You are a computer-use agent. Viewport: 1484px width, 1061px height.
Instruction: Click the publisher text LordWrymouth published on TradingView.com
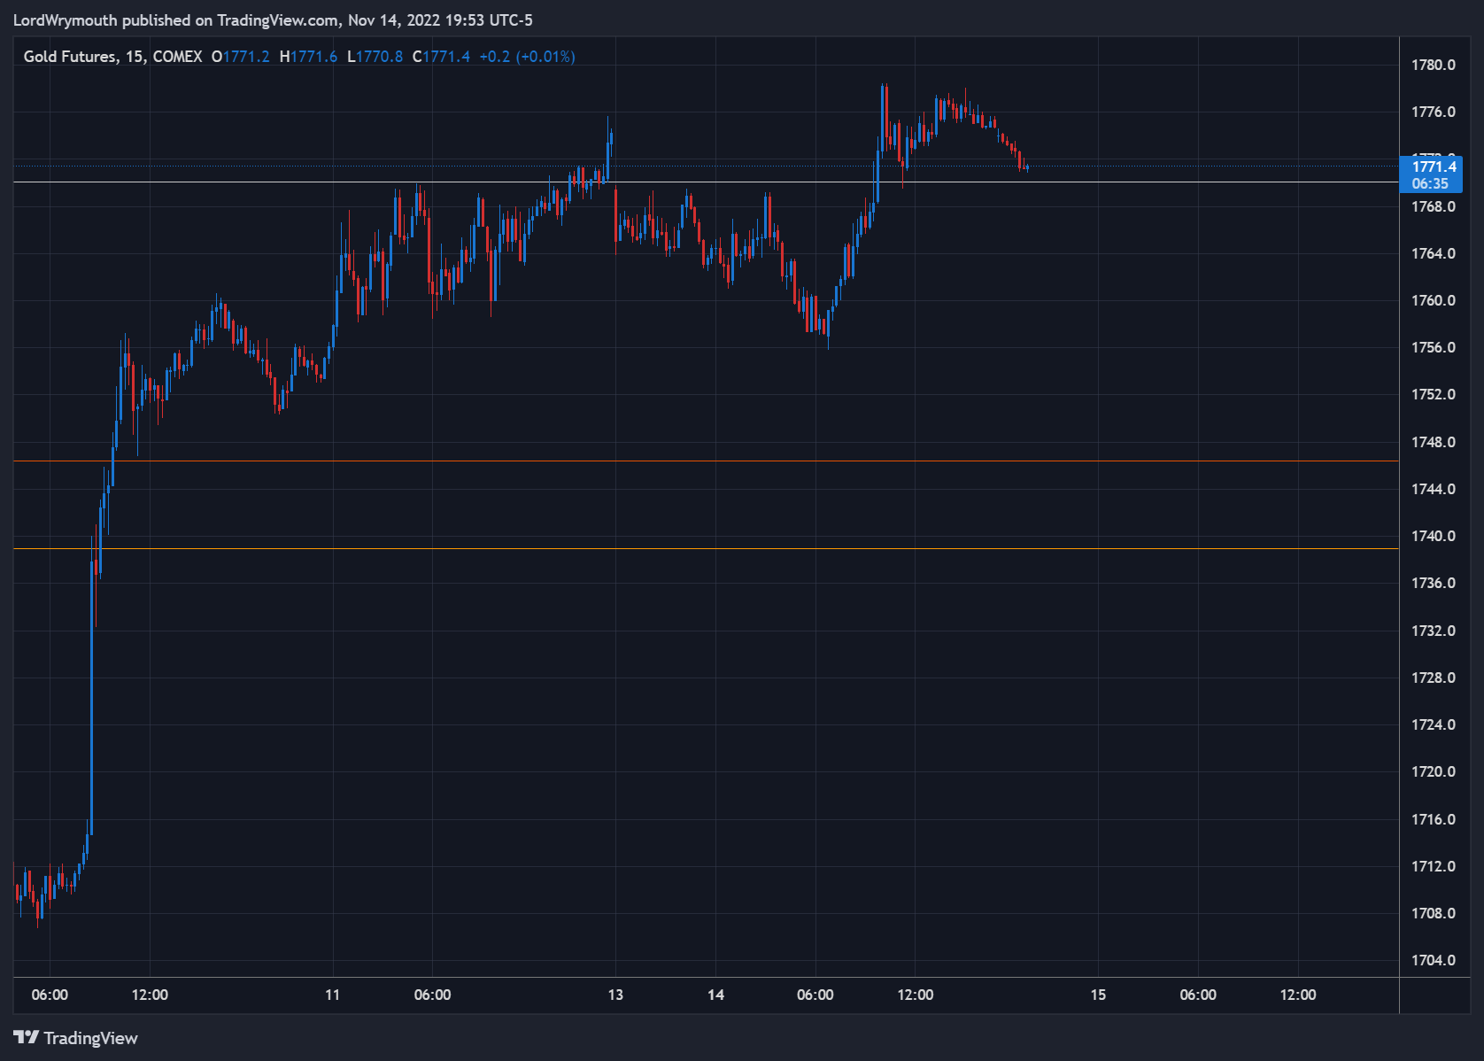(176, 20)
